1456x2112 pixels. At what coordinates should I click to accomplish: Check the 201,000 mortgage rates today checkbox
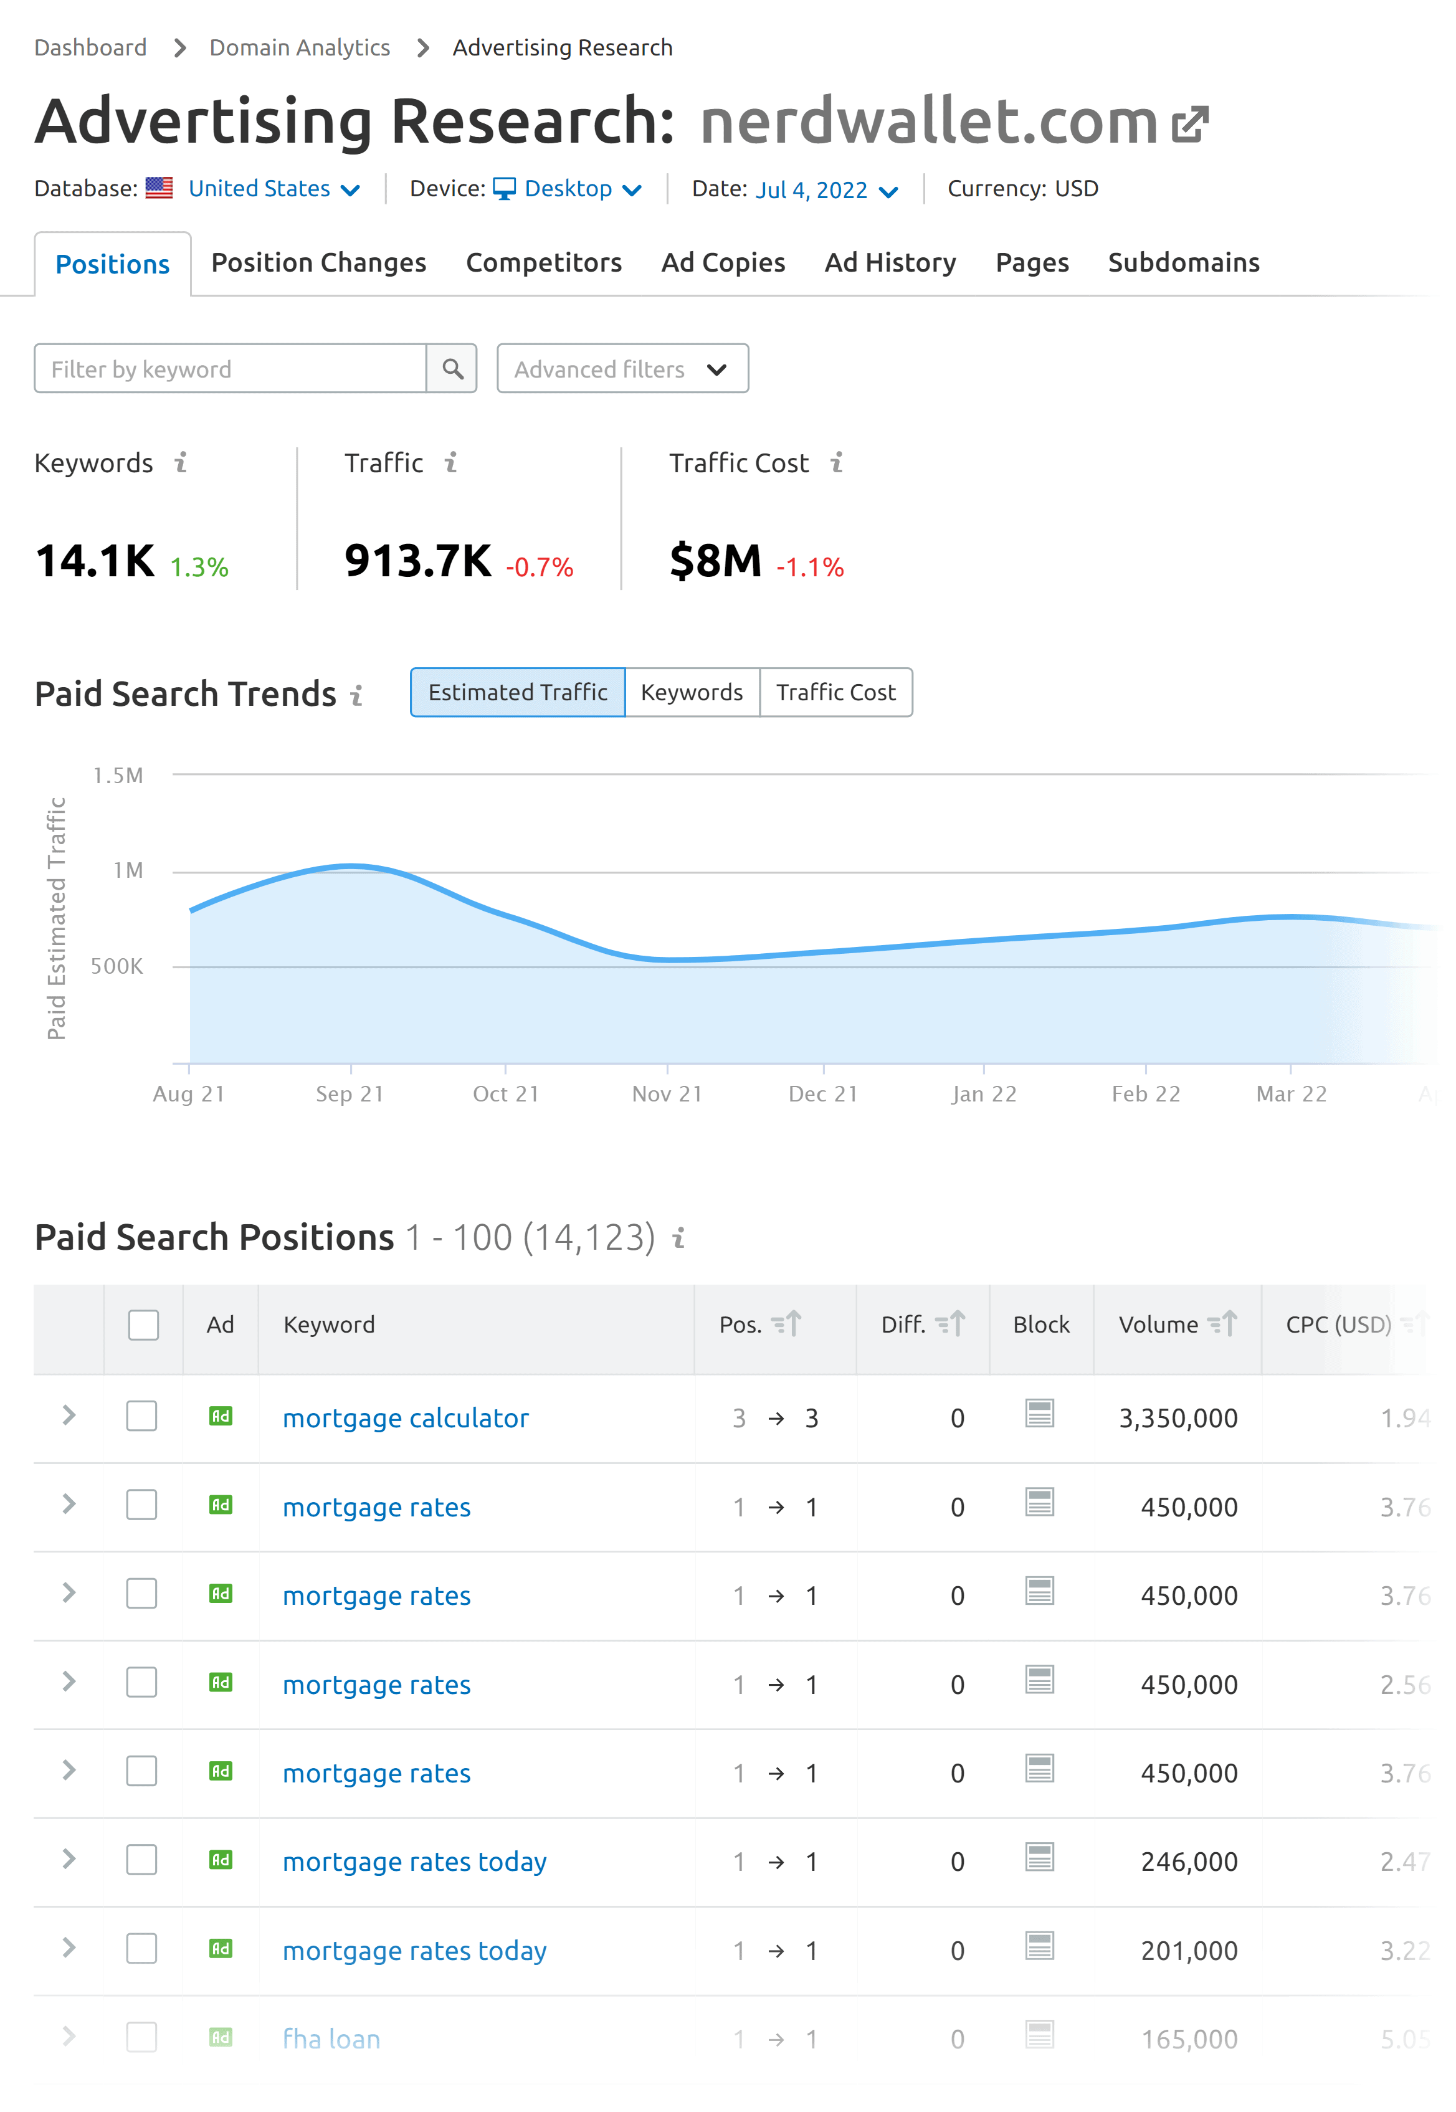tap(141, 1949)
